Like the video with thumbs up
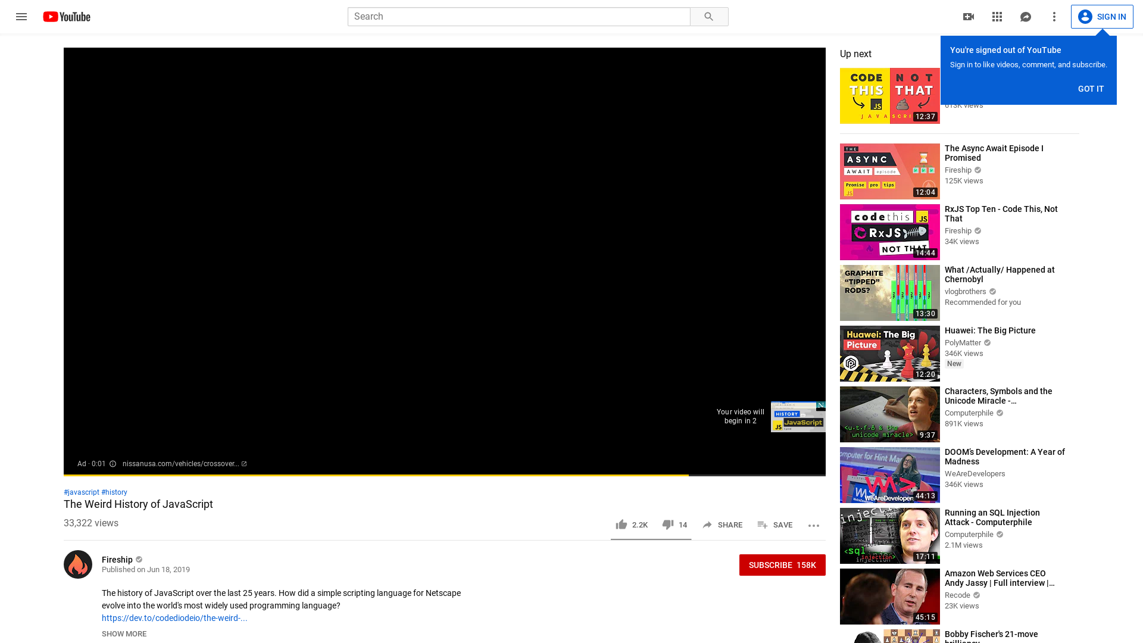This screenshot has width=1143, height=643. (622, 525)
